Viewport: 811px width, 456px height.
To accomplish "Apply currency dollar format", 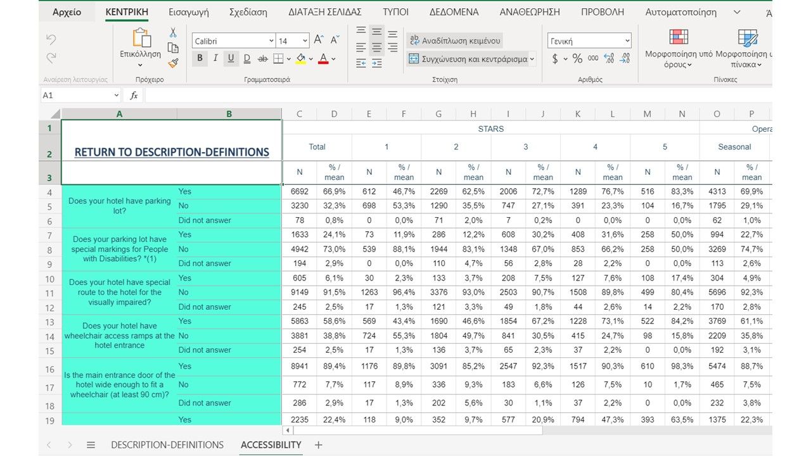I will [555, 59].
